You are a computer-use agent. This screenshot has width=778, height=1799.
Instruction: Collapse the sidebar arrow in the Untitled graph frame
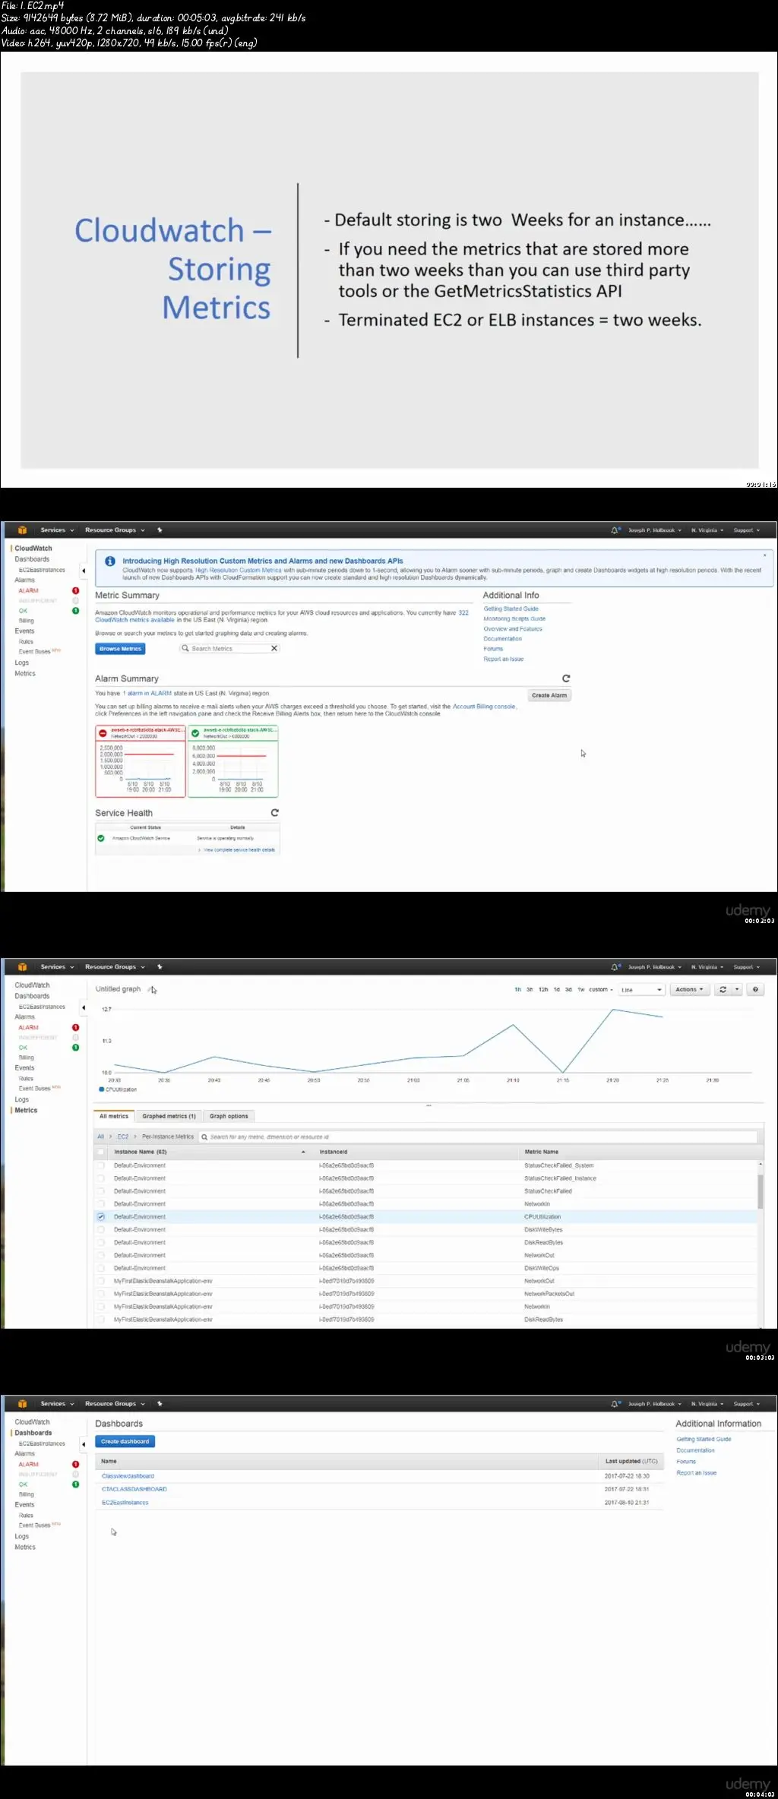pos(84,1007)
